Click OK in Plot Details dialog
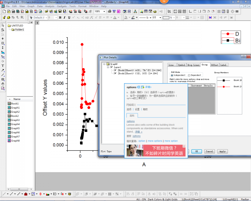Screen dimensions: 251x201 pyautogui.click(x=196, y=151)
